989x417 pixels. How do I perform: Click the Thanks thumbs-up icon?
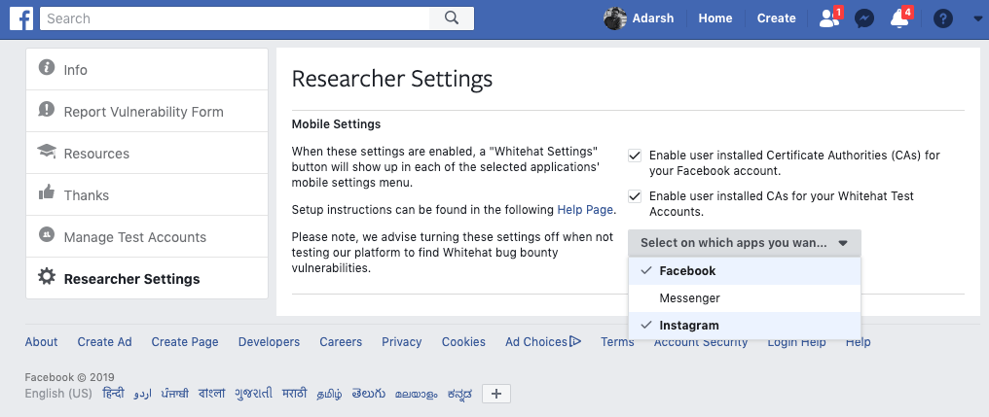46,192
